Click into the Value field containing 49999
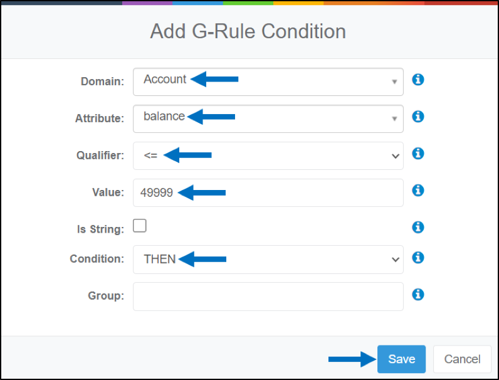Image resolution: width=499 pixels, height=380 pixels. (x=268, y=193)
